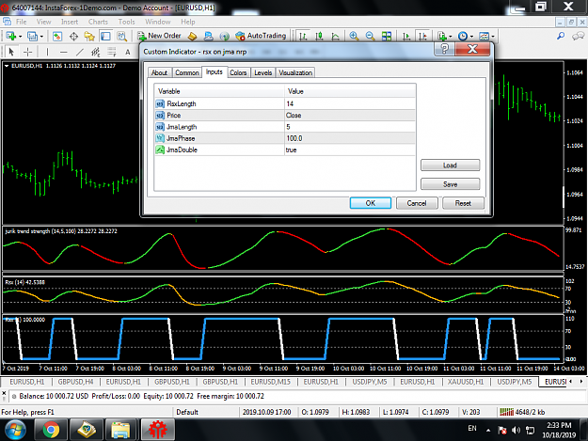Select the Trendline drawing tool
The image size is (588, 441).
[80, 52]
